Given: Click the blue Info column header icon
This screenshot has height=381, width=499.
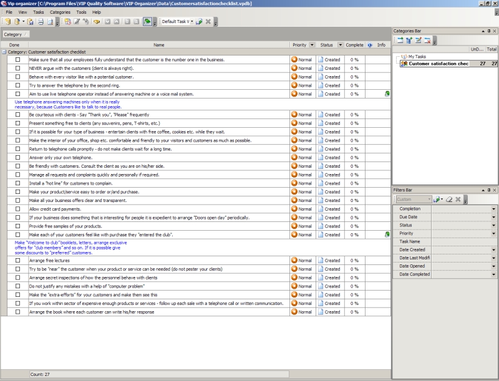Looking at the screenshot, I should click(x=370, y=45).
